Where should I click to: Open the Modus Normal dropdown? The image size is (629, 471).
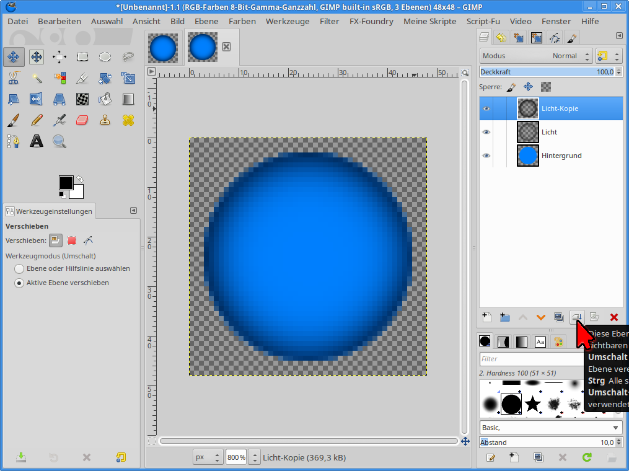(536, 56)
